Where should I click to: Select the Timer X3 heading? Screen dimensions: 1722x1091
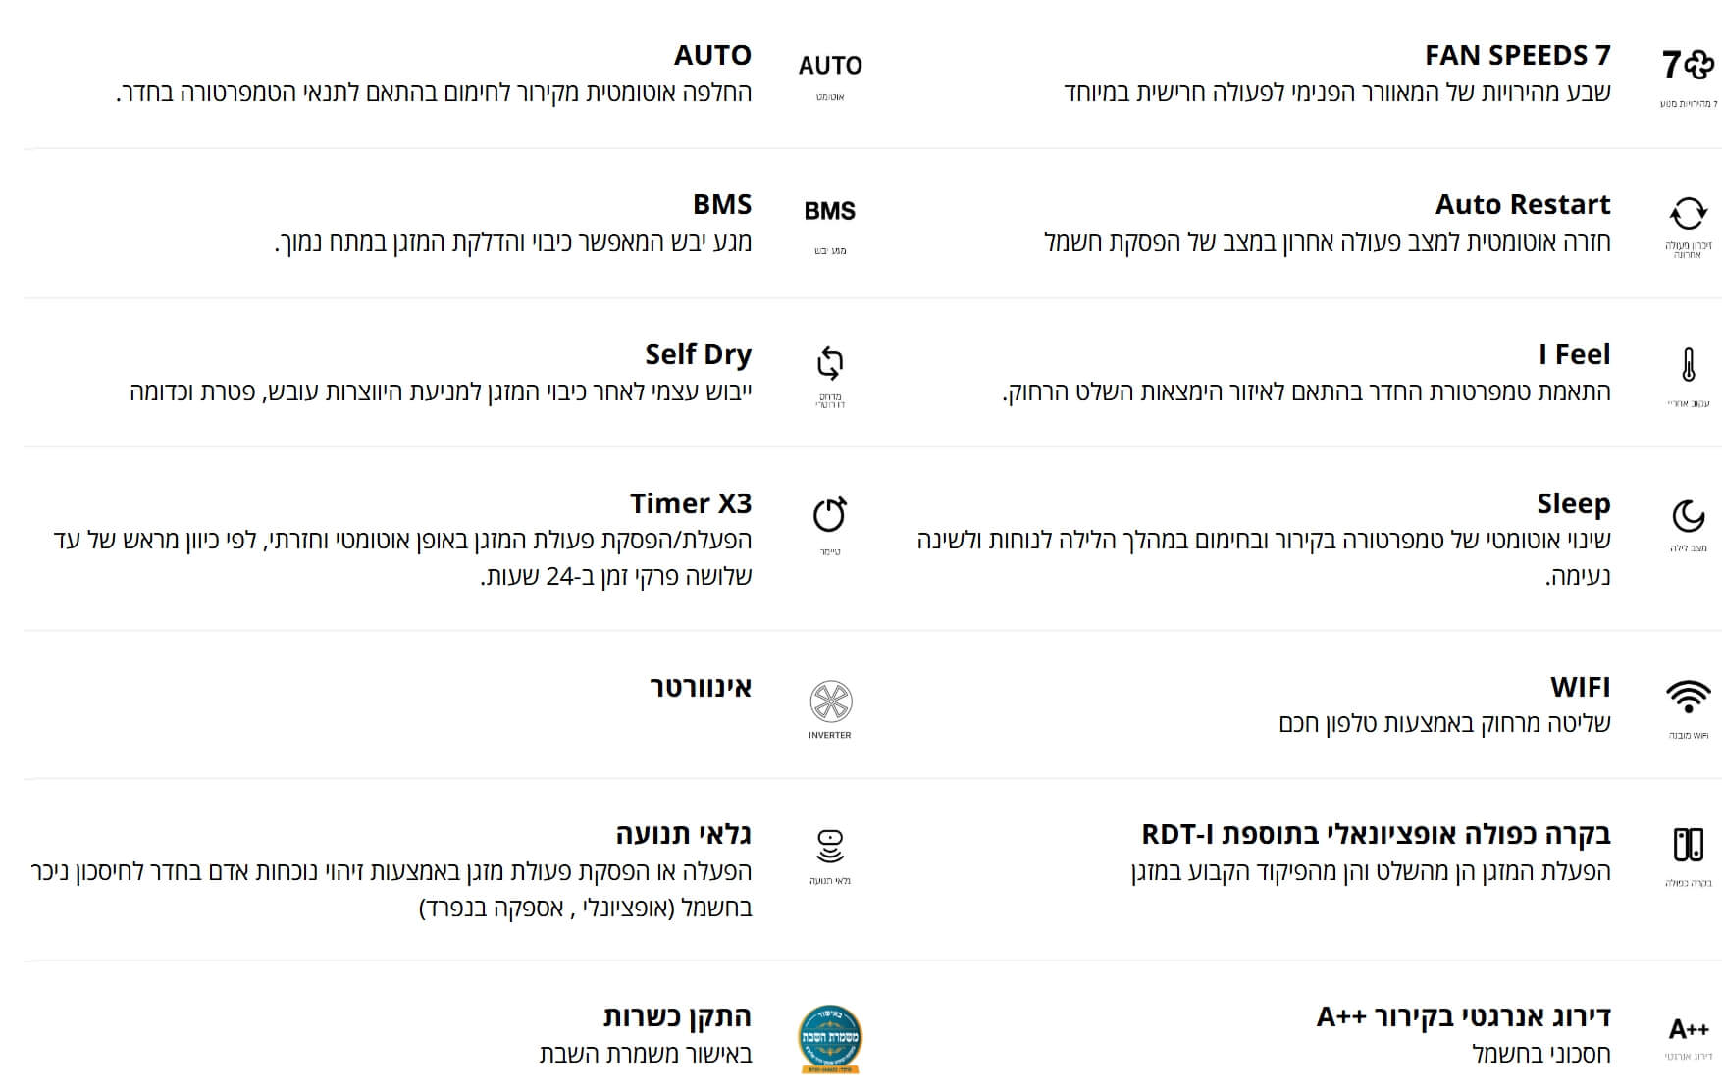pyautogui.click(x=691, y=503)
